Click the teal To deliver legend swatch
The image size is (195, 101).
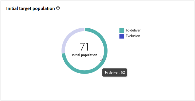point(122,30)
